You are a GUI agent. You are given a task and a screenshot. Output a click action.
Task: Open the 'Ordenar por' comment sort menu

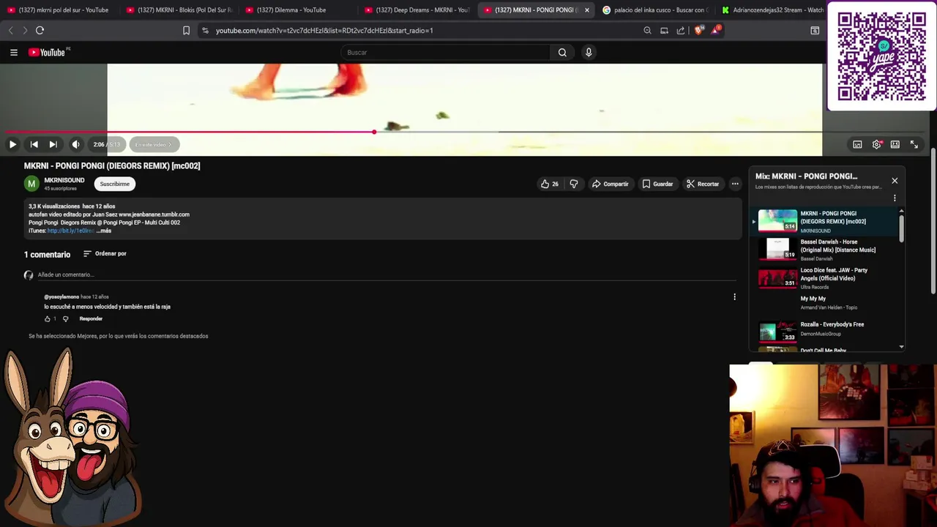click(105, 254)
